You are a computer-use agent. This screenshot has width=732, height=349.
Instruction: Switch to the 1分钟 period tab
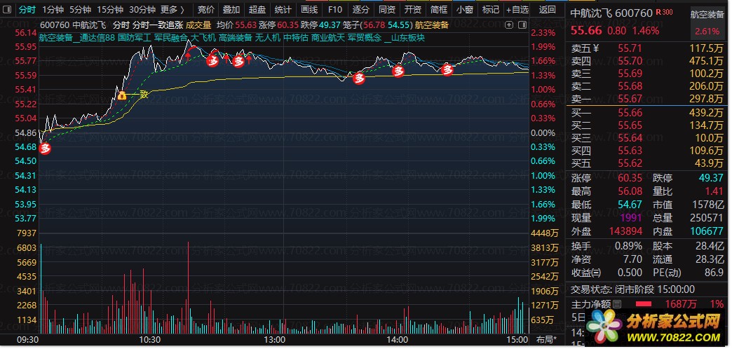pyautogui.click(x=53, y=9)
